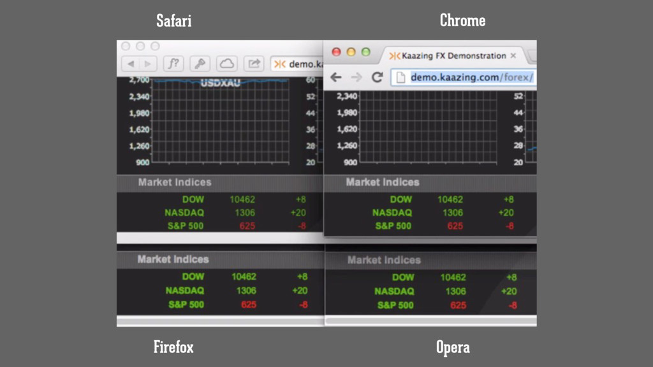Click NASDAQ row label in Safari panel
This screenshot has width=653, height=367.
tap(184, 213)
